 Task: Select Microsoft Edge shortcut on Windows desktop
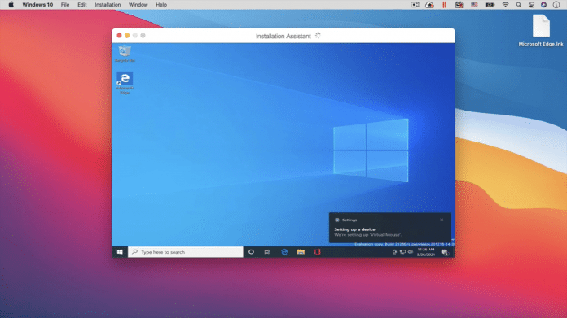(x=125, y=83)
